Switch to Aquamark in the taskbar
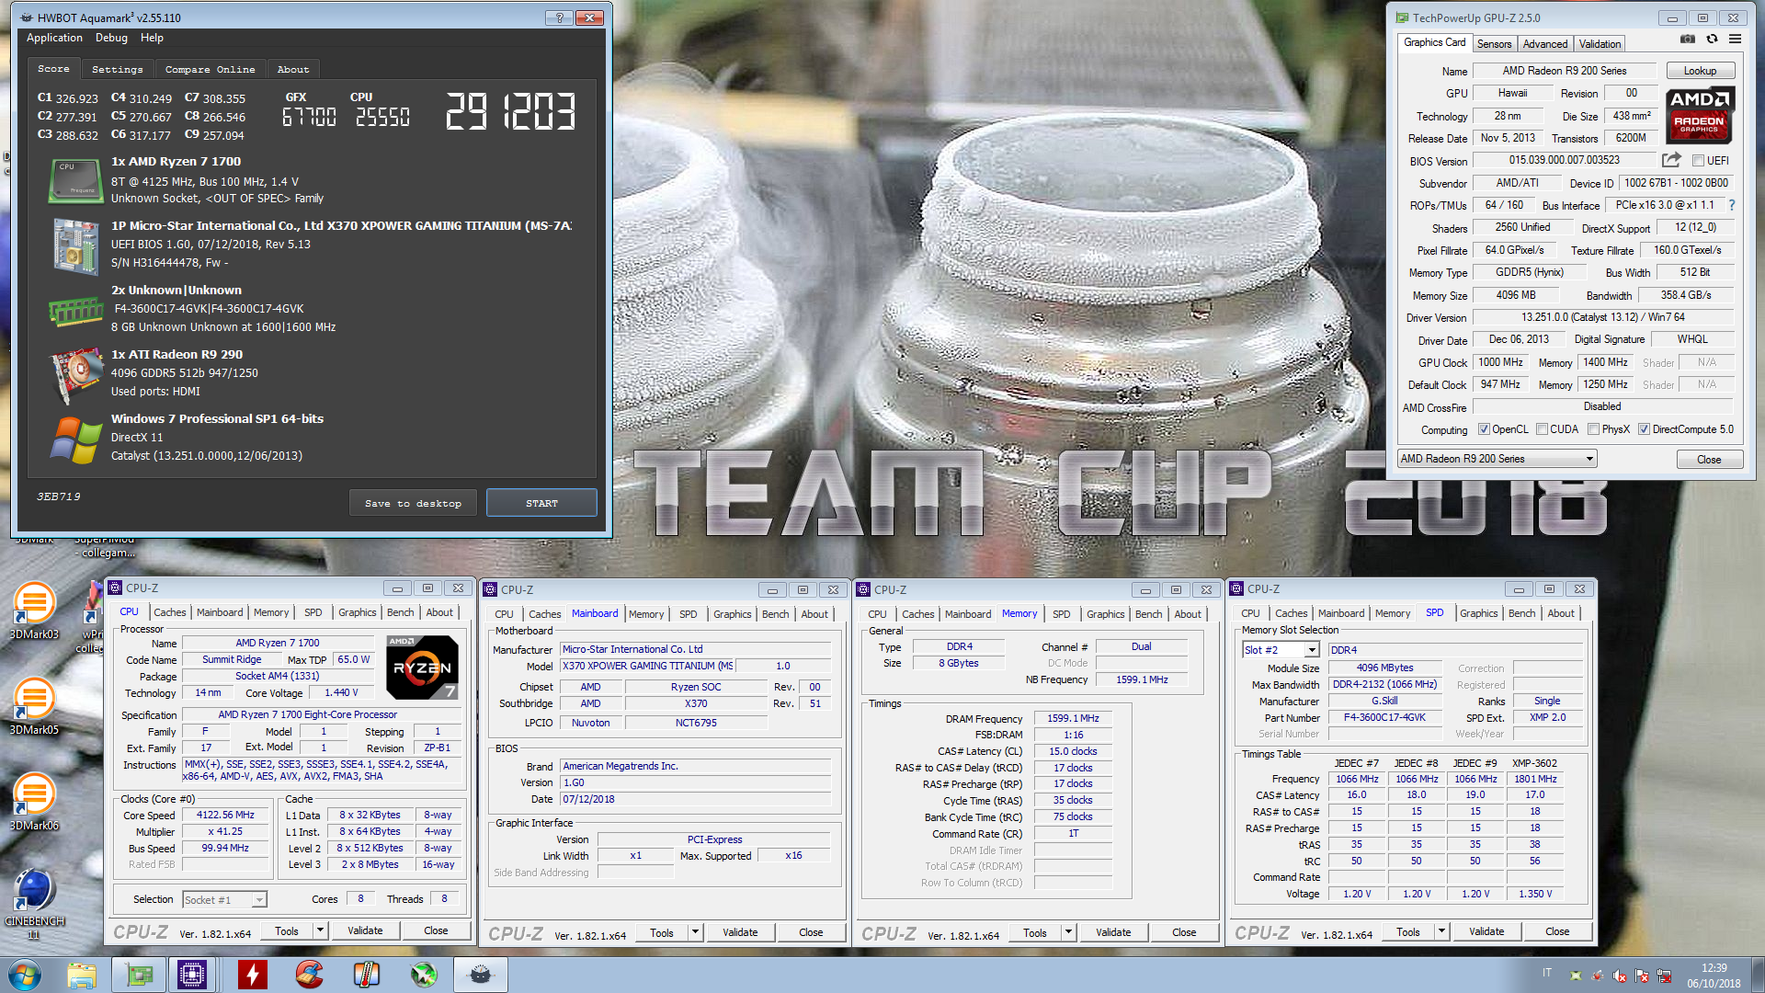The image size is (1765, 993). [x=481, y=975]
